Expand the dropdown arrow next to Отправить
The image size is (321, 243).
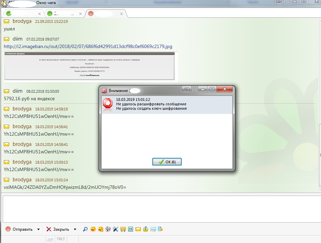point(39,229)
